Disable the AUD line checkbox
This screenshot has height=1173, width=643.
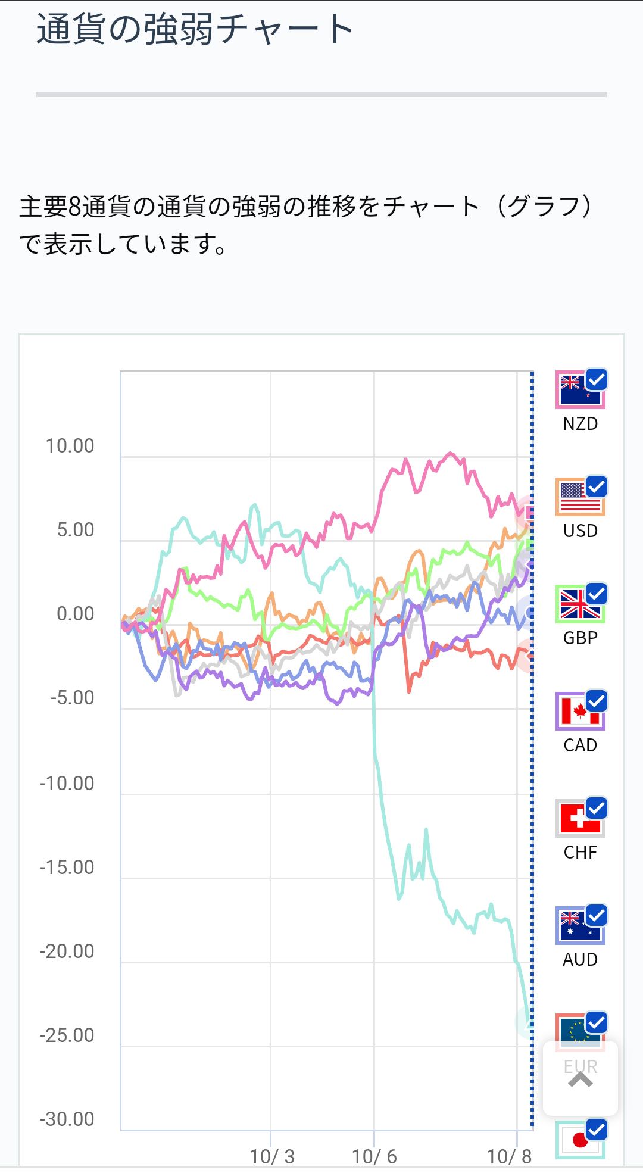[597, 915]
